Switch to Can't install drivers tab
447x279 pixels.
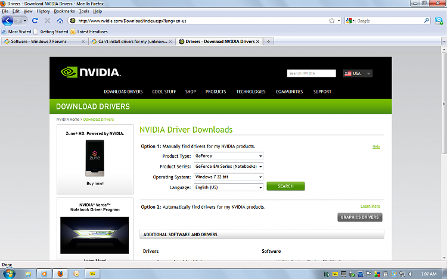[x=132, y=41]
